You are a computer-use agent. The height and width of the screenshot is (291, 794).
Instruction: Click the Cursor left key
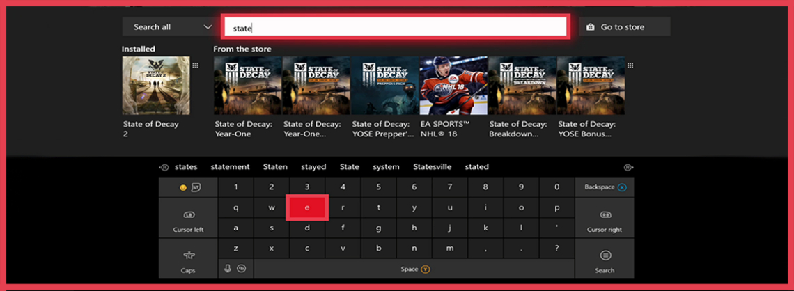188,218
